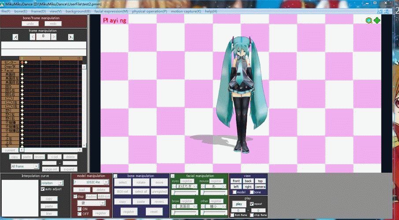Click next eyes morph arrow
The width and height of the screenshot is (399, 220).
point(196,186)
